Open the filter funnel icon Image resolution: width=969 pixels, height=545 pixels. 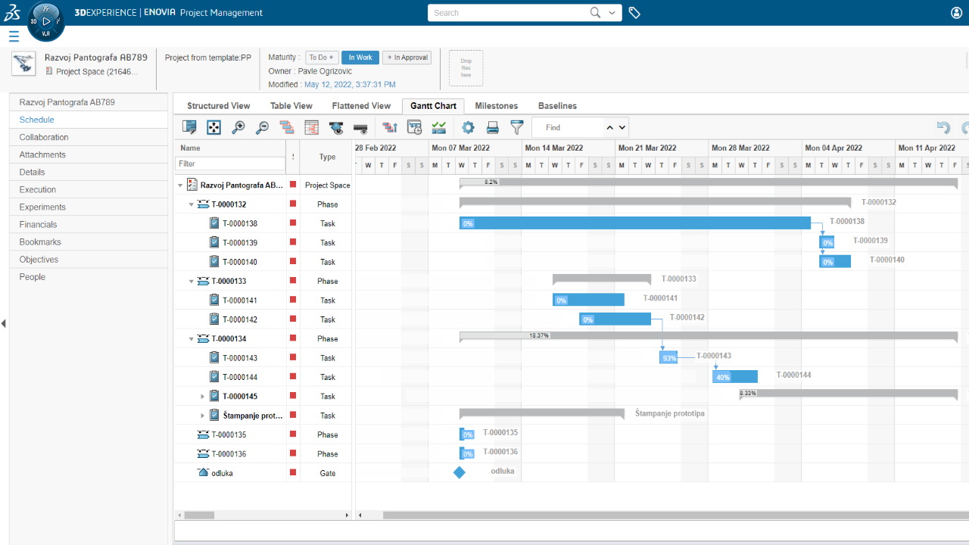517,127
